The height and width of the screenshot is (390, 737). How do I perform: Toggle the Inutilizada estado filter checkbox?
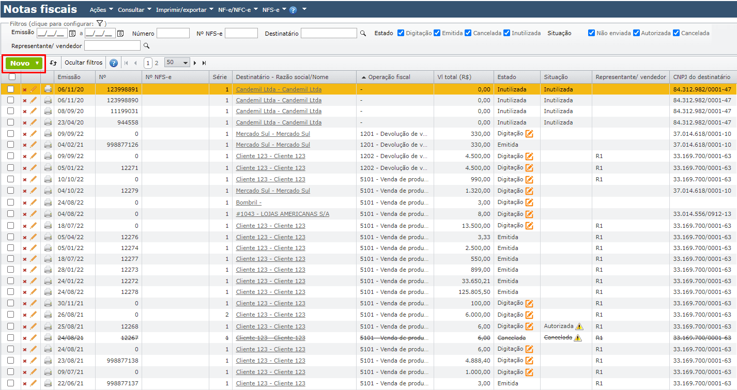[506, 33]
